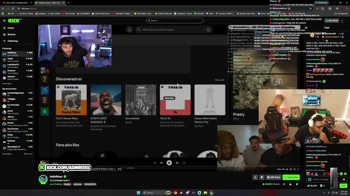Viewport: 350px width, 196px height.
Task: Open the emote picker in chat
Action: point(344,179)
